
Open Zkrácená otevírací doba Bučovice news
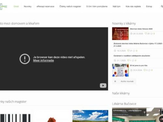coord(138,45)
